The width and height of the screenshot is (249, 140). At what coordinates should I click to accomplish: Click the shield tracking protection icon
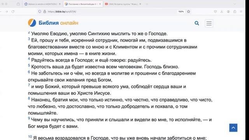[40, 11]
